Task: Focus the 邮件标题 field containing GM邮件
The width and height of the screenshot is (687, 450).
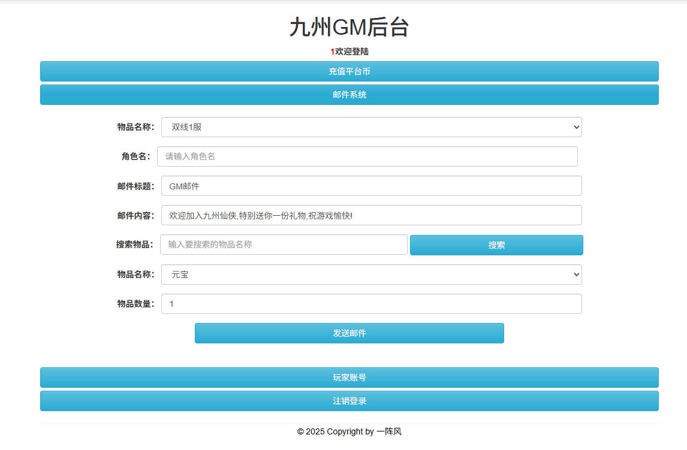Action: click(371, 186)
